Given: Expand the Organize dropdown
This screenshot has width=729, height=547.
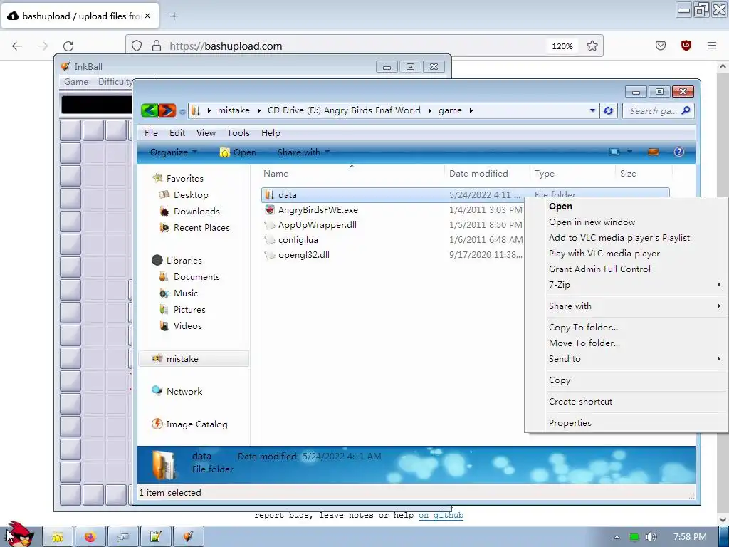Looking at the screenshot, I should coord(174,152).
